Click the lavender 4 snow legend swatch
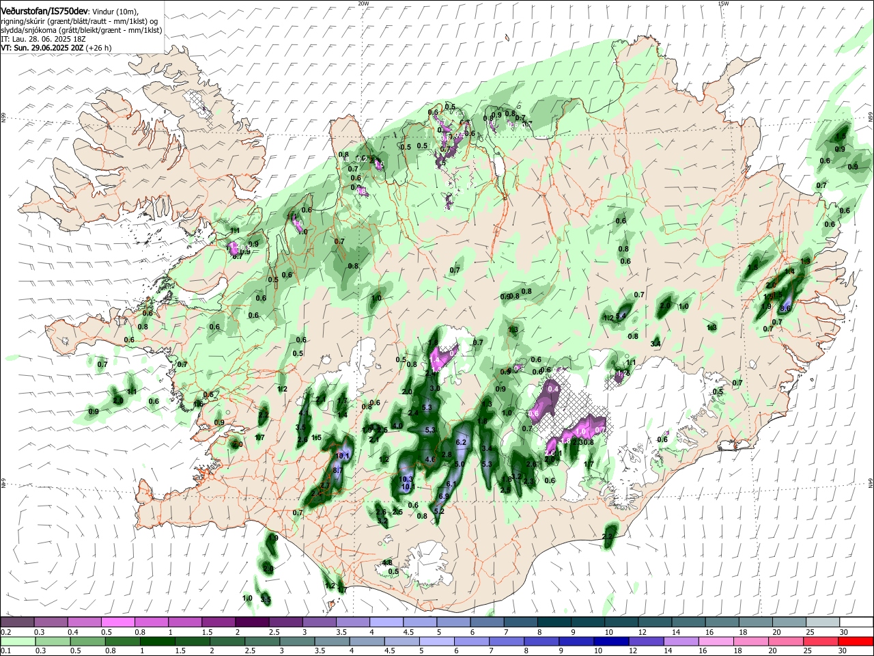Screen dimensions: 874x656 point(386,622)
